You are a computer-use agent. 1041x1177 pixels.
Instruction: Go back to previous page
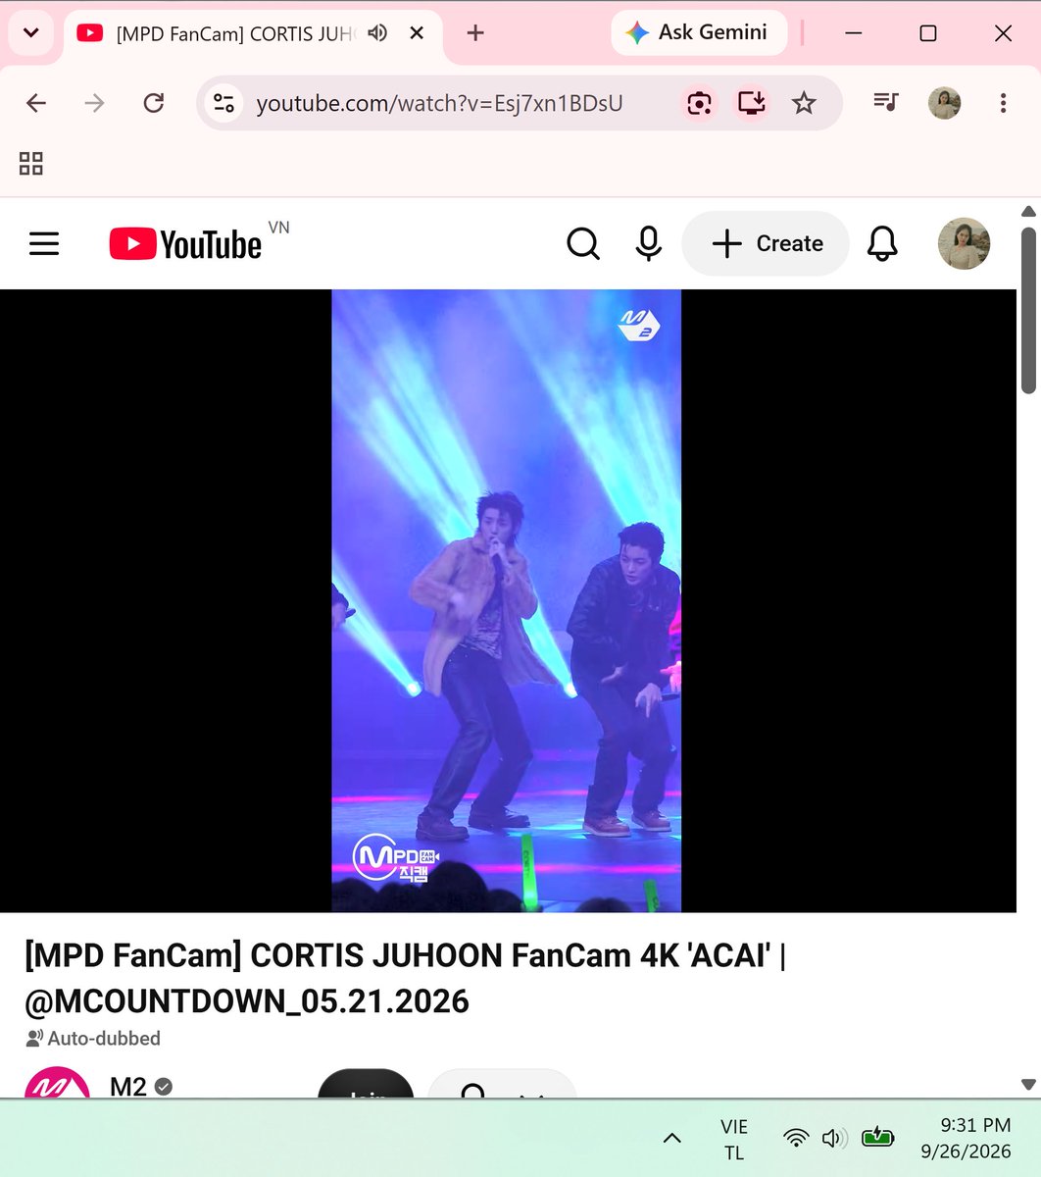[36, 103]
